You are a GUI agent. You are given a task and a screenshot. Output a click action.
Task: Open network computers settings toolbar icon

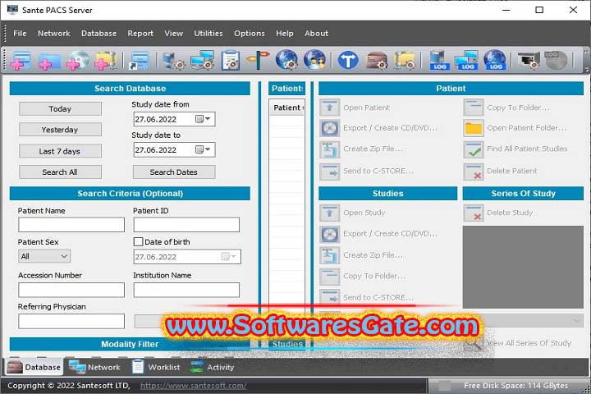(203, 60)
